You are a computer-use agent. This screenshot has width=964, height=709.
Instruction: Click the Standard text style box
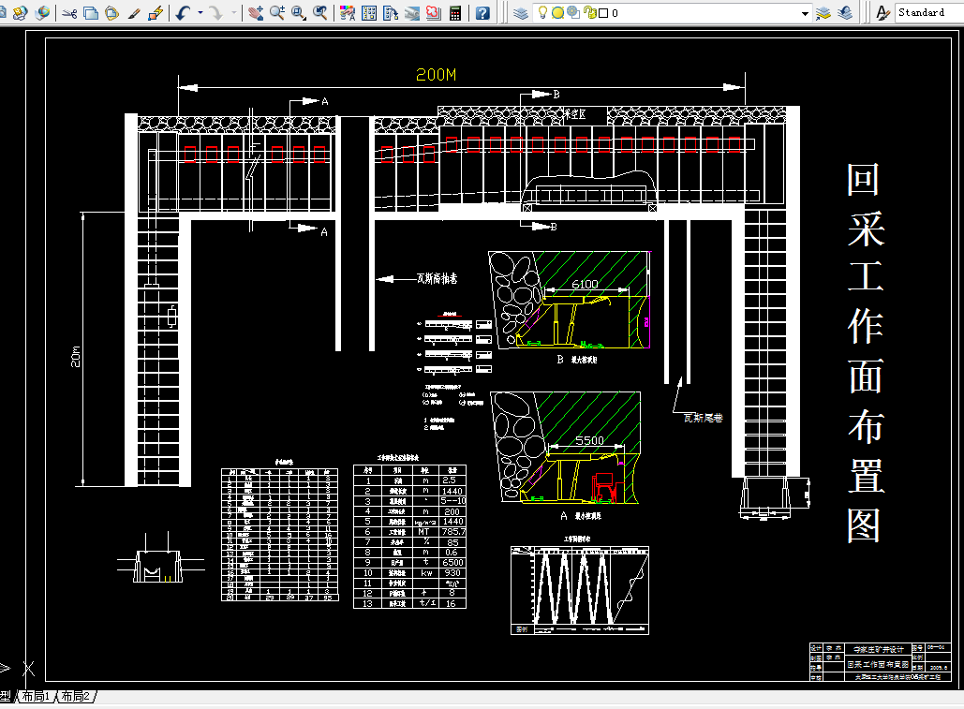click(x=928, y=13)
